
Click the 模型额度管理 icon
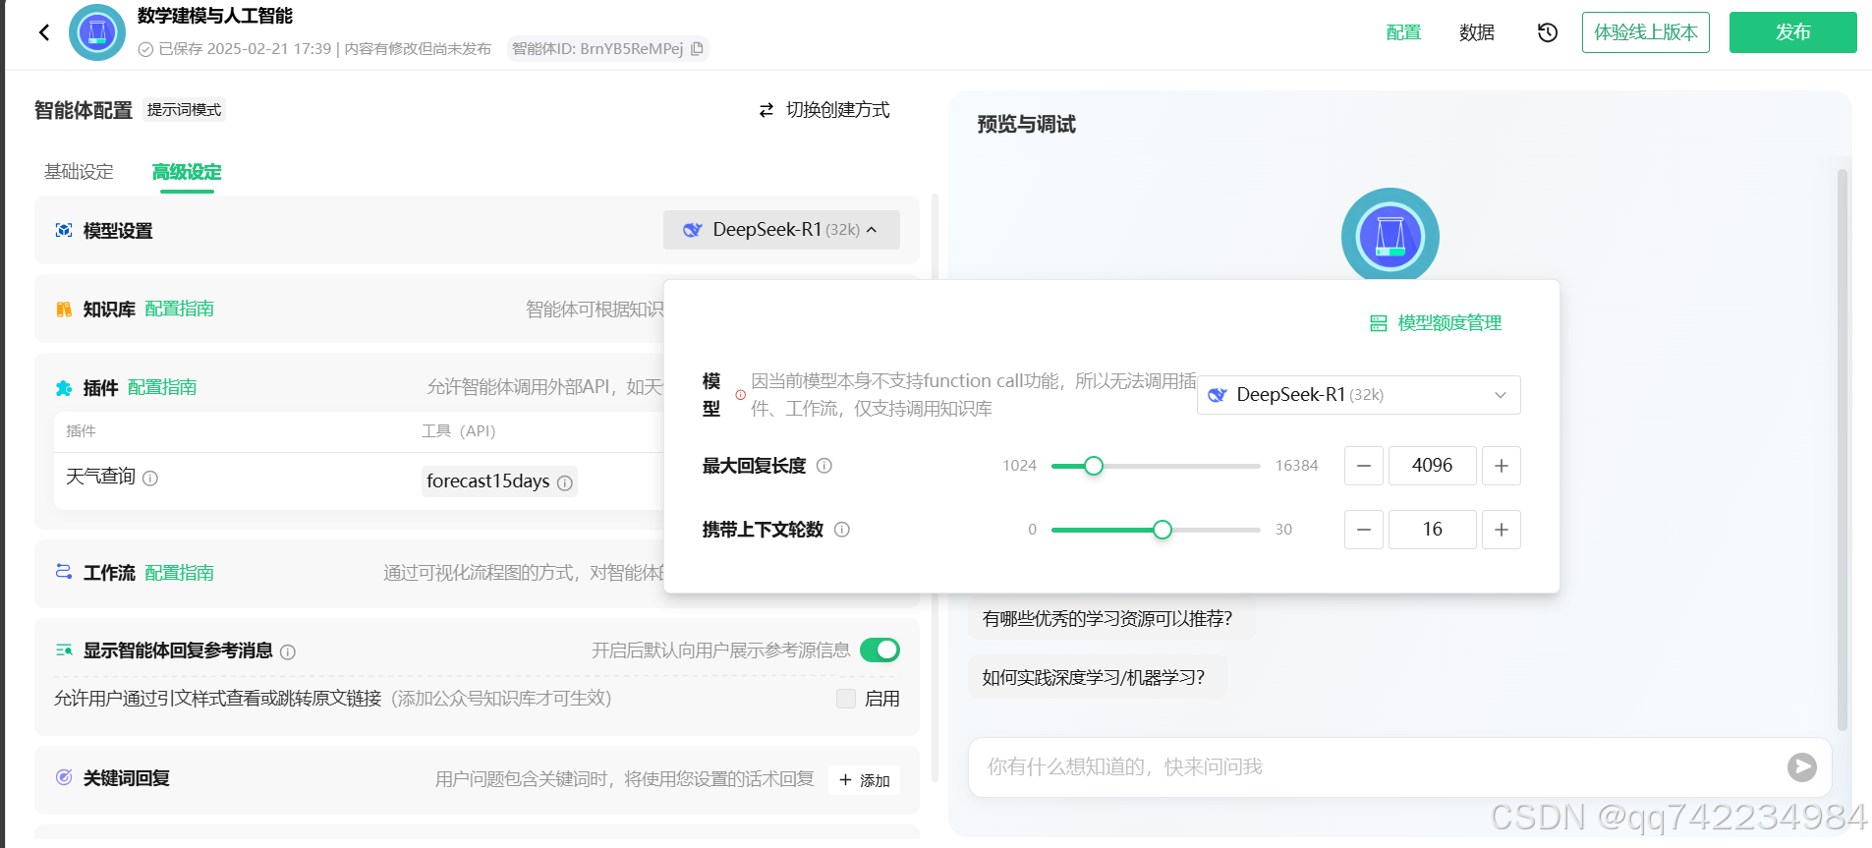tap(1379, 323)
